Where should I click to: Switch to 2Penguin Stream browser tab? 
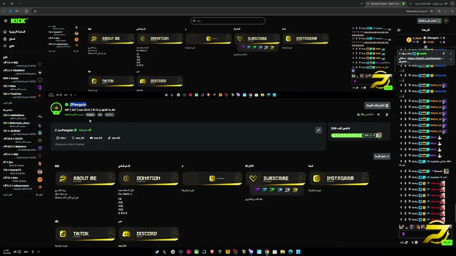(x=385, y=4)
